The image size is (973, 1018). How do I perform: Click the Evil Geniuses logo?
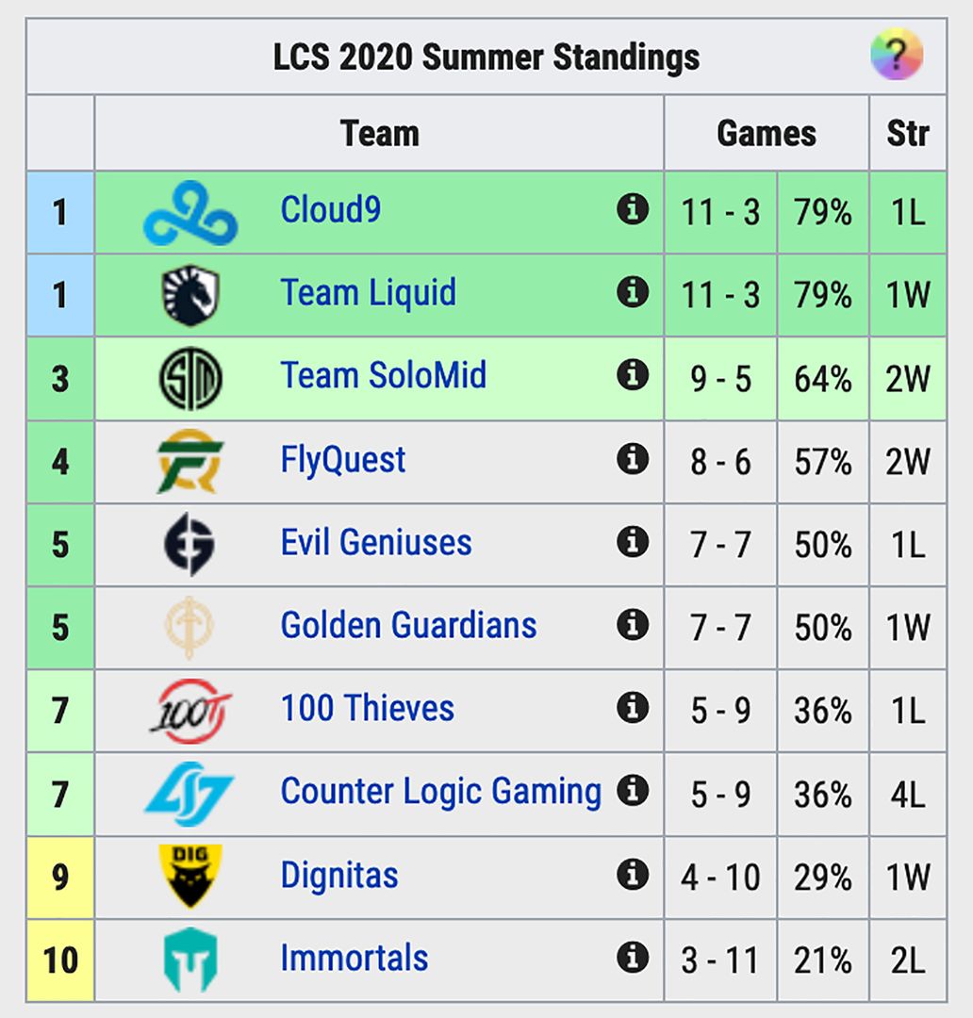(x=189, y=542)
